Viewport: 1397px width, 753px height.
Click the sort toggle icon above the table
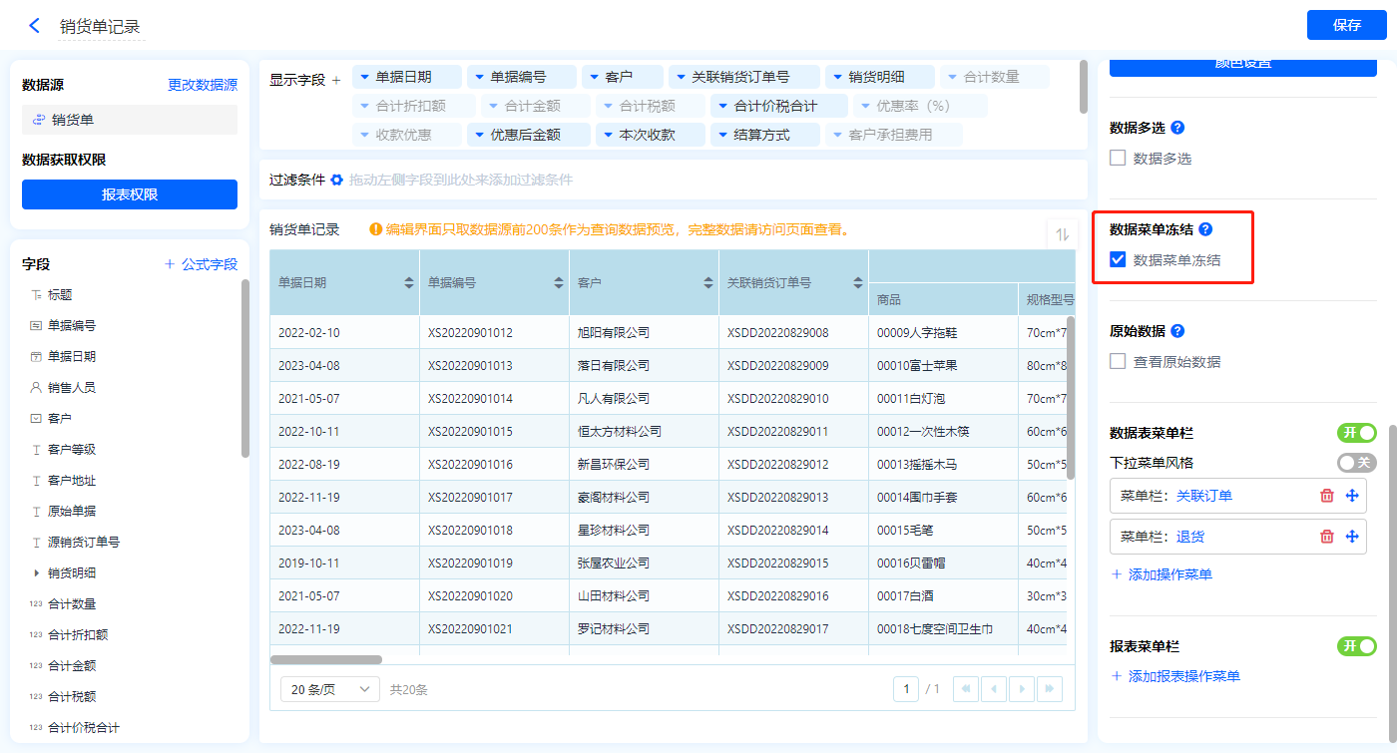click(1062, 234)
